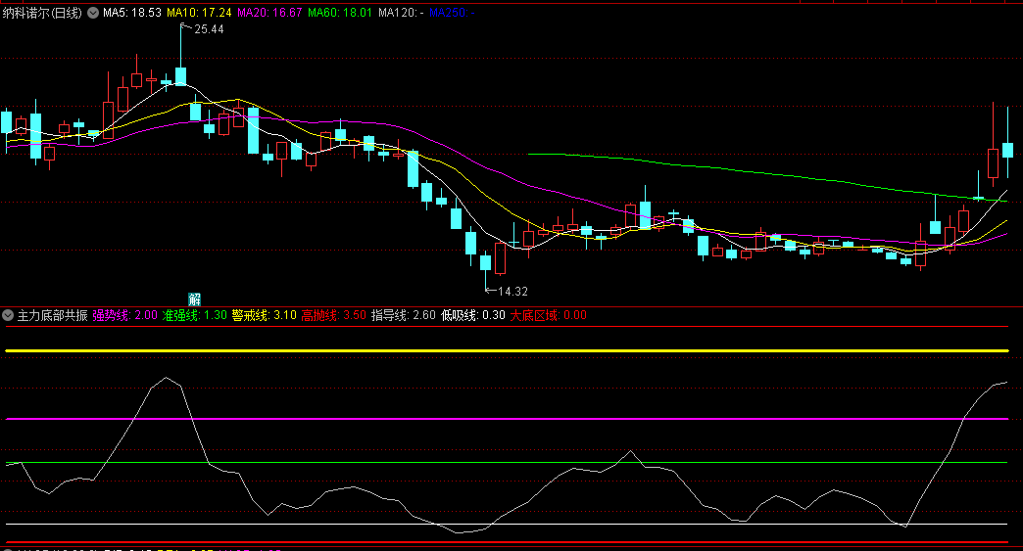Screen dimensions: 1023x551
Task: Expand the 主力底部共振 indicator menu arrow
Action: click(8, 315)
